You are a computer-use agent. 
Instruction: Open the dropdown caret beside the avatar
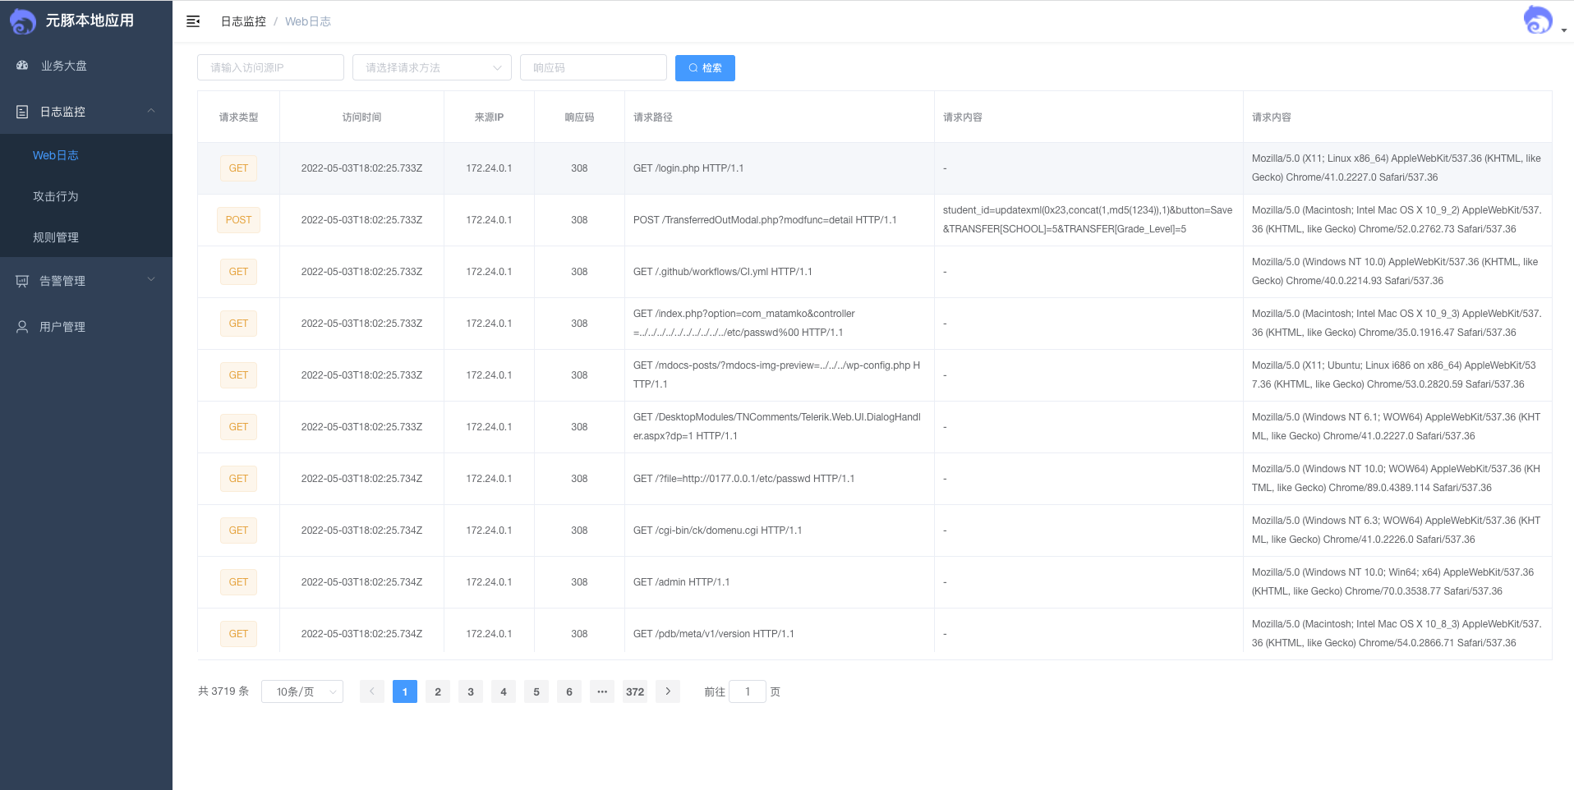pyautogui.click(x=1564, y=30)
